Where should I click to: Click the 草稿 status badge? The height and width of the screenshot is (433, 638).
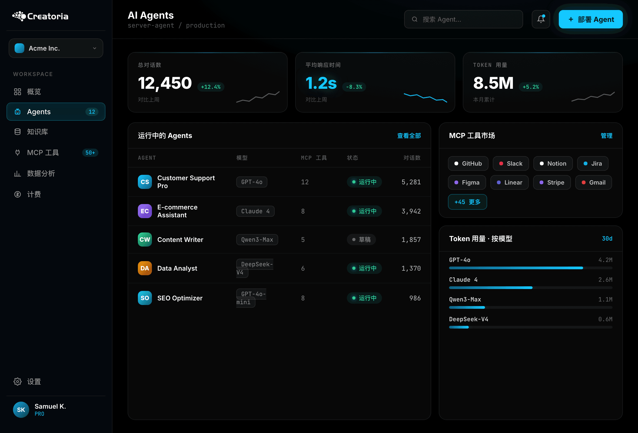coord(361,240)
